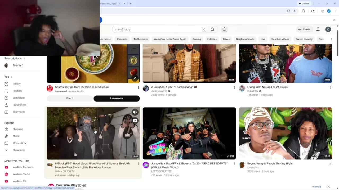Image resolution: width=339 pixels, height=190 pixels.
Task: Select the Podcasts filter chip
Action: click(x=122, y=39)
